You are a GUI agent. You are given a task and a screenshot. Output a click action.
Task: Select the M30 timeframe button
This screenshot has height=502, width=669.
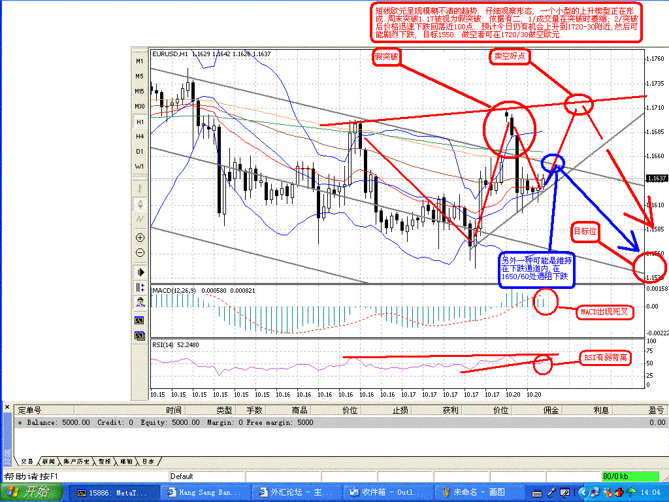click(140, 107)
